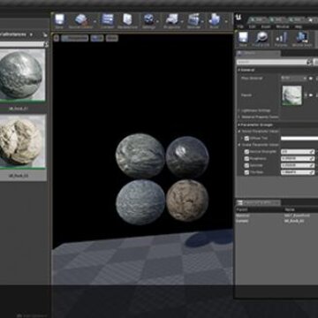Viewport: 318px width, 318px height.
Task: Open the Blueprints dropdown arrow
Action: point(182,21)
